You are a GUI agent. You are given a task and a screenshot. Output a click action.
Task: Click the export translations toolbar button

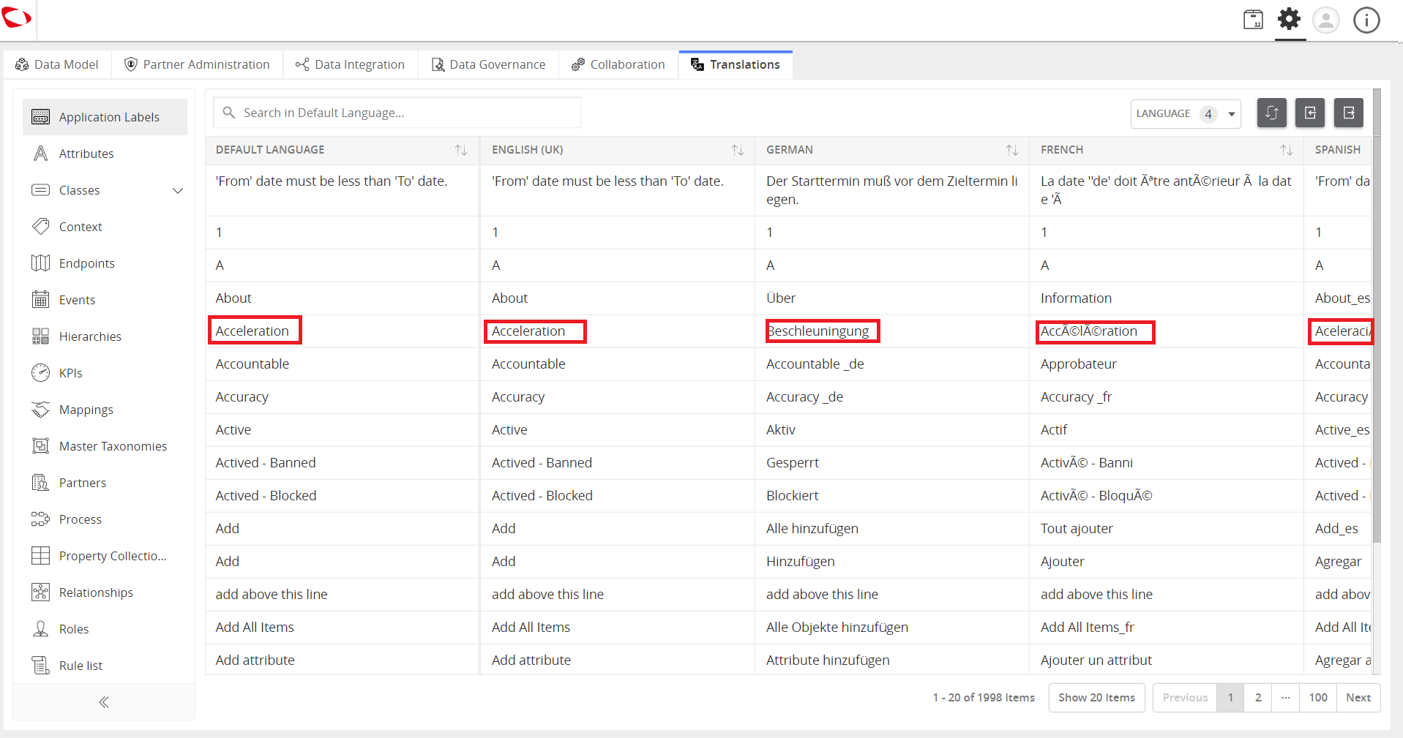1349,113
